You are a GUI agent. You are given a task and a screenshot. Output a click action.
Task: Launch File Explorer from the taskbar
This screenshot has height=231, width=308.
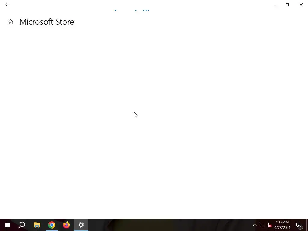click(x=37, y=225)
